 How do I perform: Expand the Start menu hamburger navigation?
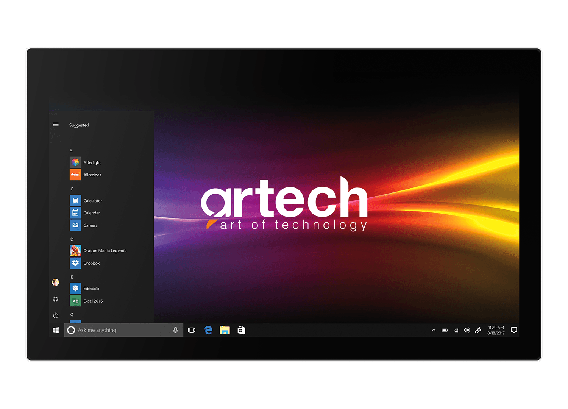(x=56, y=125)
